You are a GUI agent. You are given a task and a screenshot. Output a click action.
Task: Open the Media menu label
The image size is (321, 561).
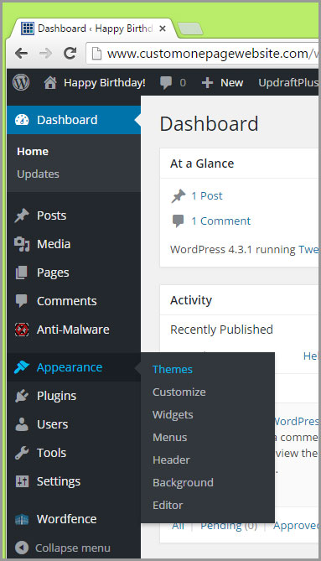point(54,244)
